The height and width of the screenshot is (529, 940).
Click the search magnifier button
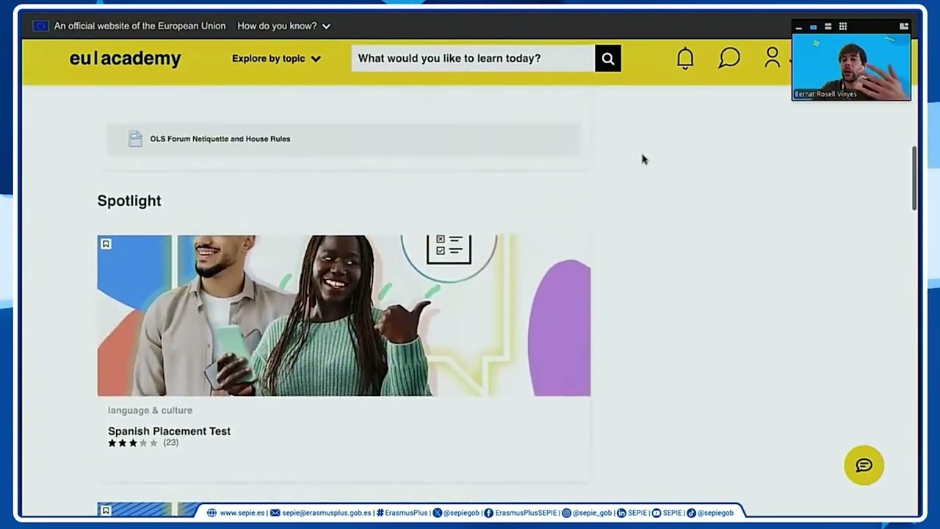pos(608,59)
